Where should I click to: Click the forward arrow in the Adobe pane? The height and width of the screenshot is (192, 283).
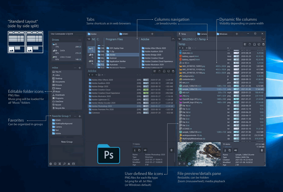pos(96,75)
